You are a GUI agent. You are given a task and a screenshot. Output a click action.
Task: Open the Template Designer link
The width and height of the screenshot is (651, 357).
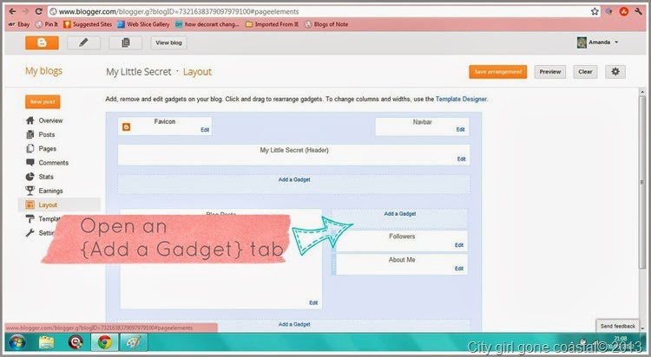pos(461,99)
